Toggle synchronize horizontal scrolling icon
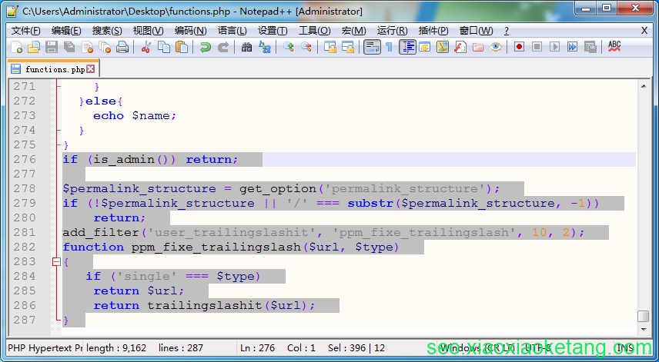Screen dimensions: 659x362 pyautogui.click(x=347, y=47)
